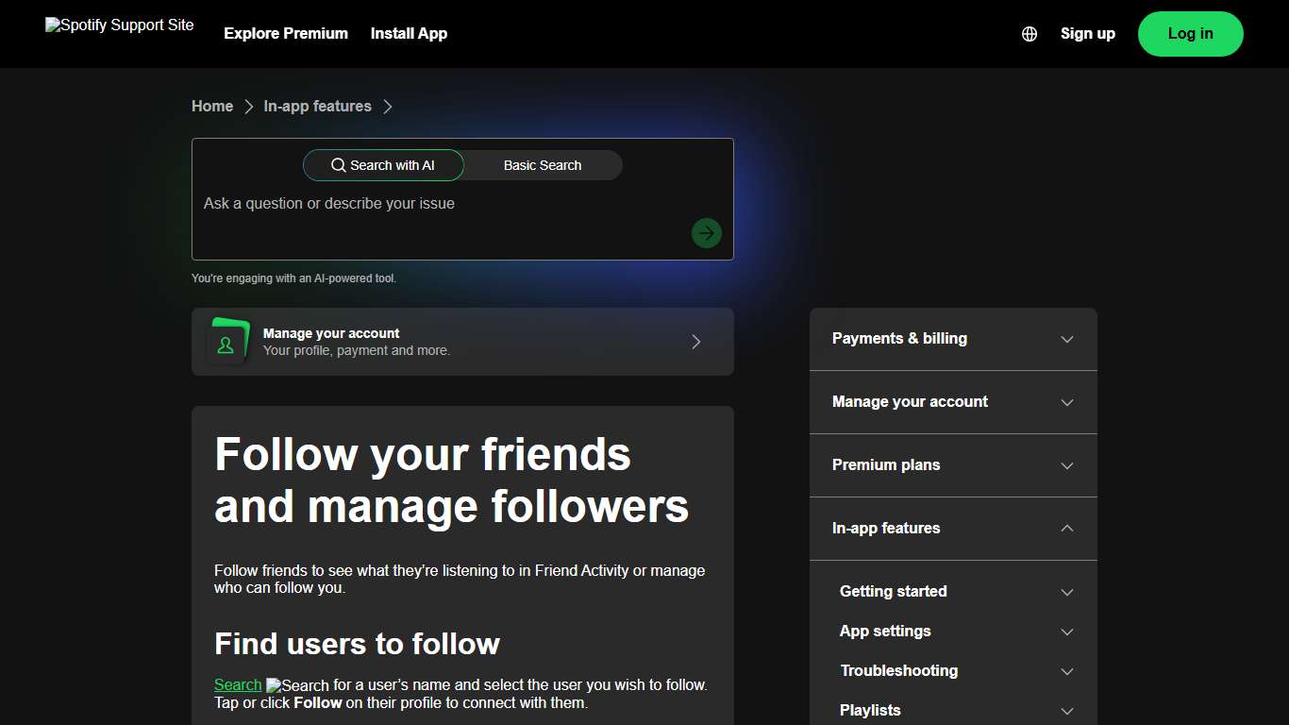
Task: Expand the Payments & billing section
Action: pyautogui.click(x=952, y=338)
